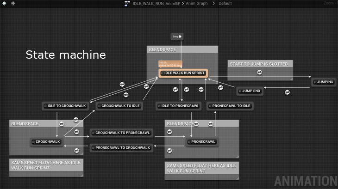Click the START TO JUMP IS SLOTTED comment header
Screen dimensions: 338x189
[260, 64]
